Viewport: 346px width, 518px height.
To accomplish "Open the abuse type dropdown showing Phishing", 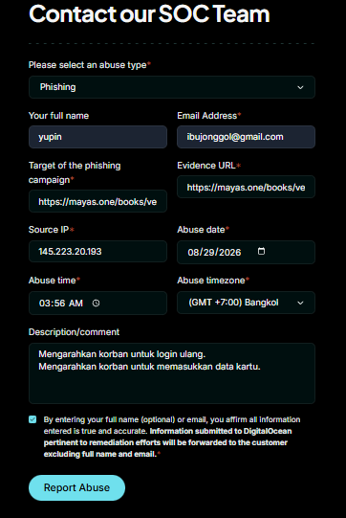I will pos(172,87).
